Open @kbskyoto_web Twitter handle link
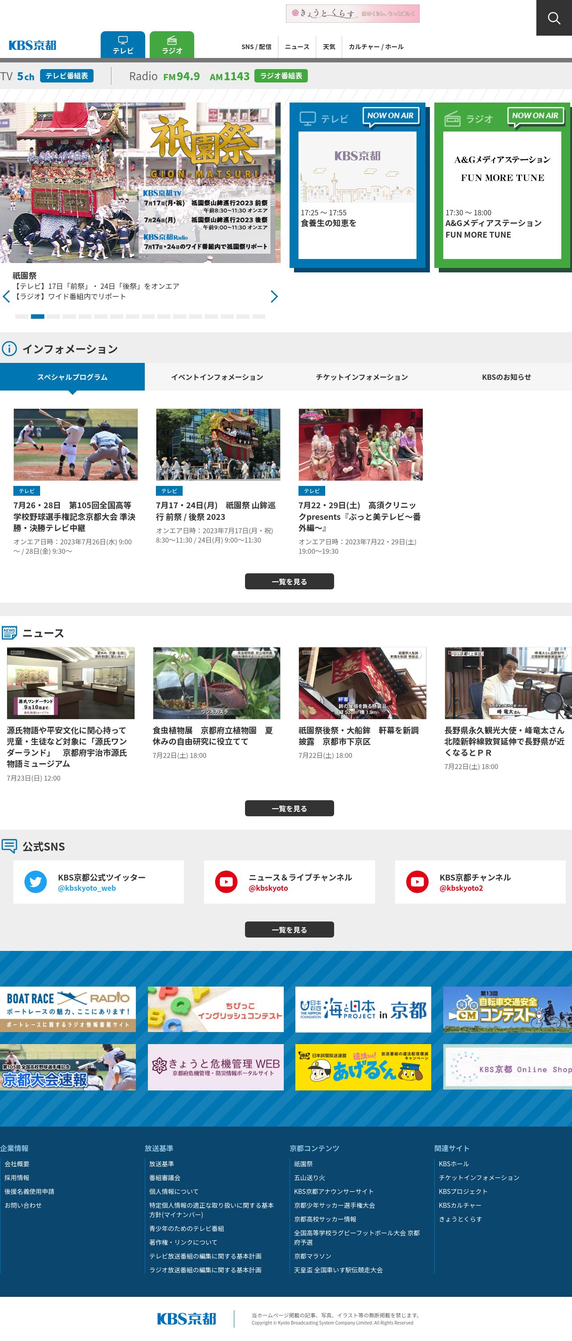The width and height of the screenshot is (572, 1341). click(x=87, y=888)
